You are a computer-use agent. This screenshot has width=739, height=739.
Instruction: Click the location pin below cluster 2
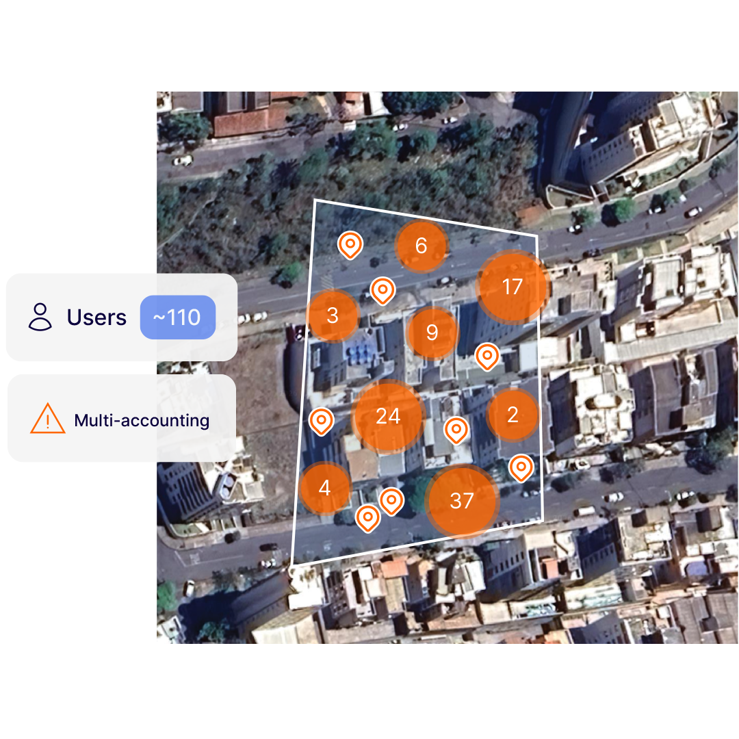[521, 468]
